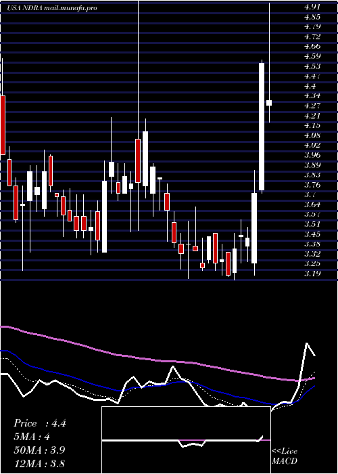This screenshot has height=474, width=338.
Task: Select the 3.45 price axis label
Action: coord(312,234)
